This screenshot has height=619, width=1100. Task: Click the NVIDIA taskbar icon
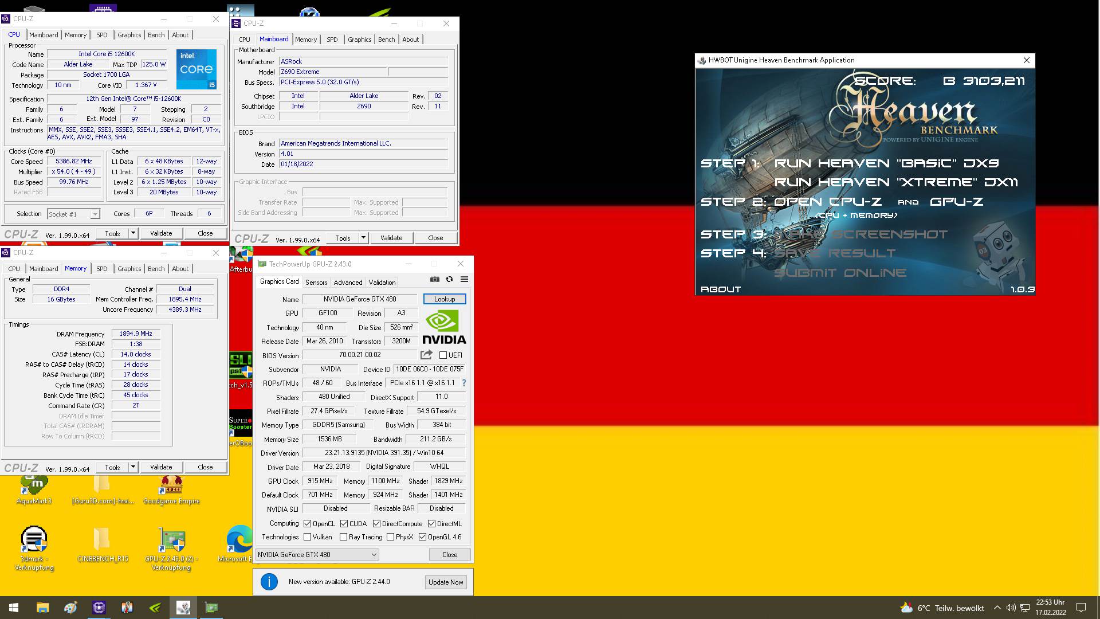click(x=155, y=608)
